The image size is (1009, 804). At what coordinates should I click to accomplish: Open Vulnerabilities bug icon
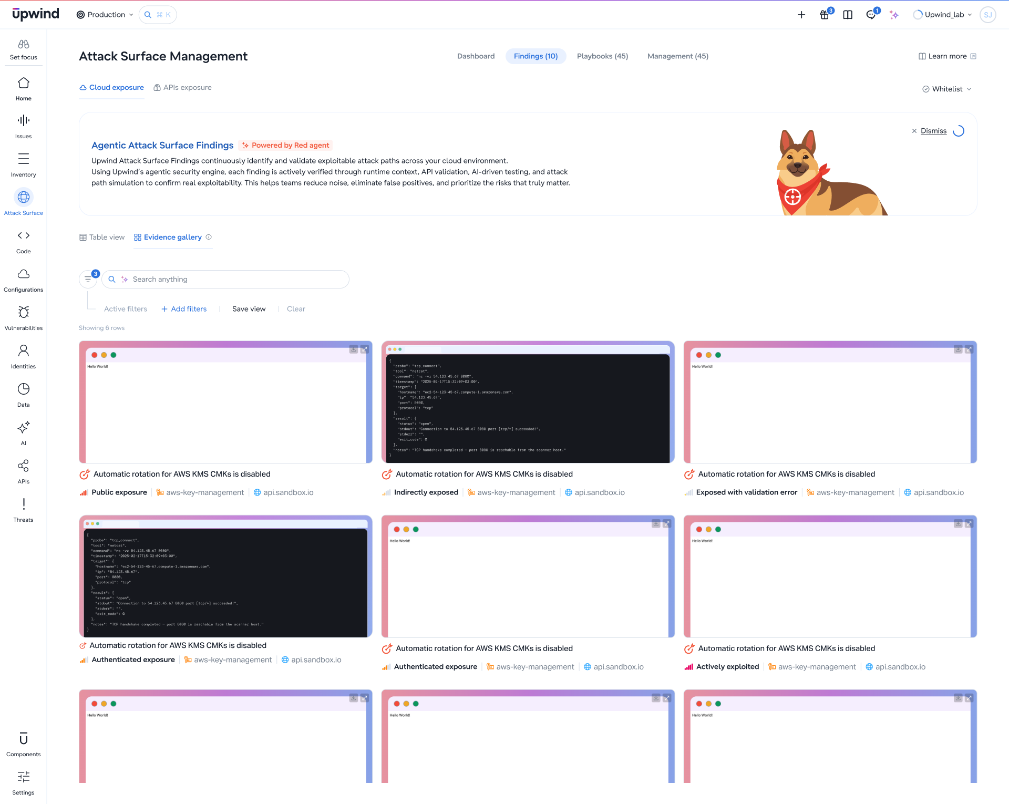tap(24, 312)
